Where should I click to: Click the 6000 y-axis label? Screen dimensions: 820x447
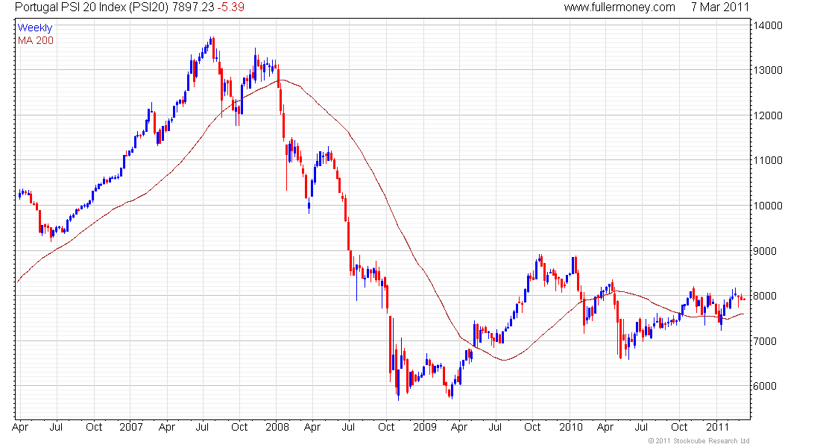(x=765, y=387)
